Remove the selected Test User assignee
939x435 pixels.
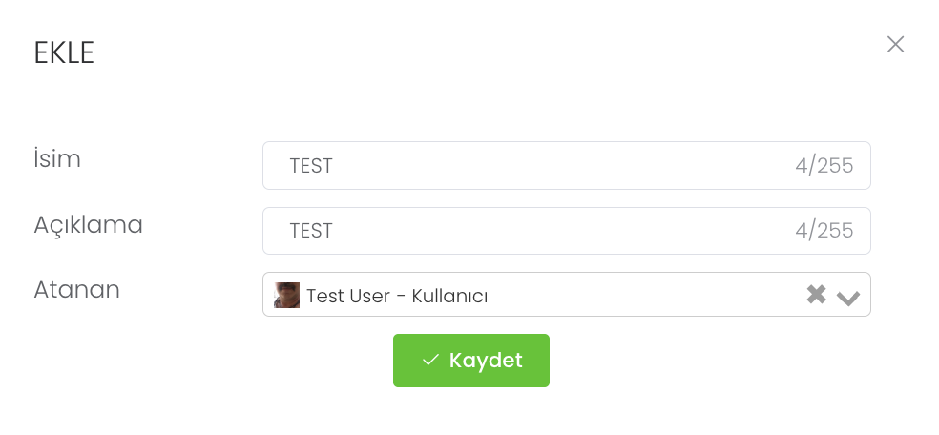[x=816, y=295]
